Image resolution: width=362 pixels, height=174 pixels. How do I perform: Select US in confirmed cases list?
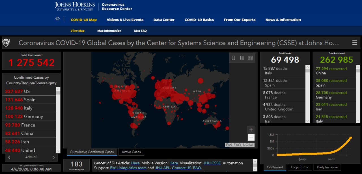(29, 91)
